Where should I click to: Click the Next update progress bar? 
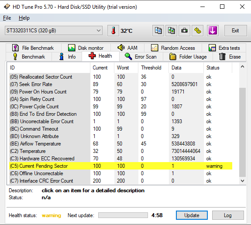click(123, 215)
